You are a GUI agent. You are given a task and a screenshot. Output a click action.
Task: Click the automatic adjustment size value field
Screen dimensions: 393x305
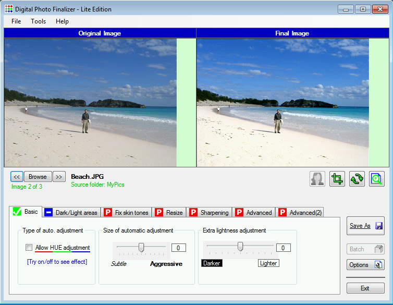179,248
